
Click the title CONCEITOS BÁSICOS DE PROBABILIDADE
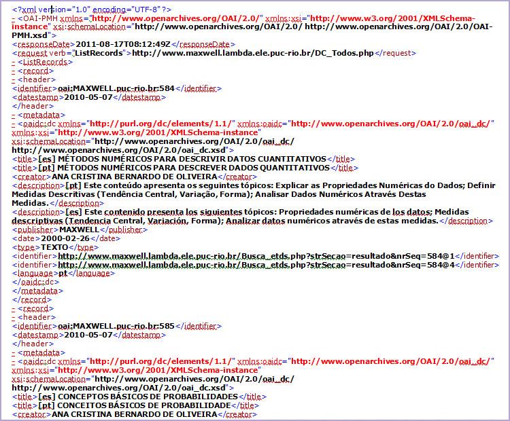tap(135, 405)
